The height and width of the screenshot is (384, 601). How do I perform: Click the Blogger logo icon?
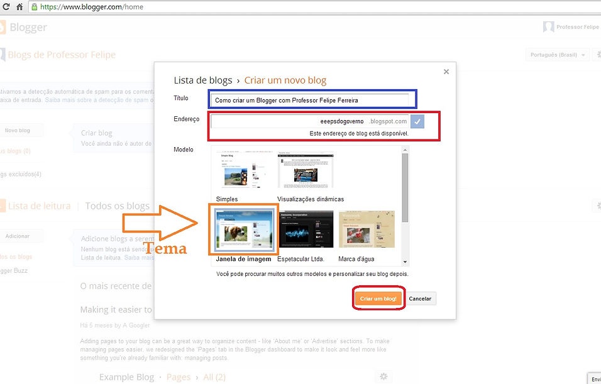click(x=3, y=27)
